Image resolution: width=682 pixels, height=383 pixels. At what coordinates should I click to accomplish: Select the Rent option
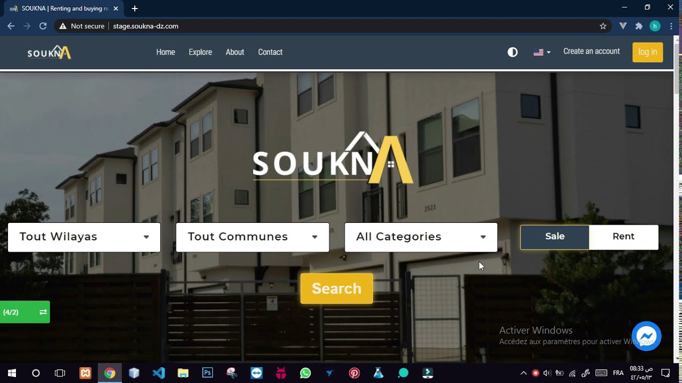click(x=623, y=237)
